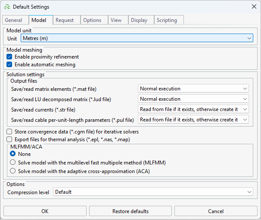The height and width of the screenshot is (220, 261).
Task: Toggle Enable automatic meshing checkbox
Action: click(9, 65)
